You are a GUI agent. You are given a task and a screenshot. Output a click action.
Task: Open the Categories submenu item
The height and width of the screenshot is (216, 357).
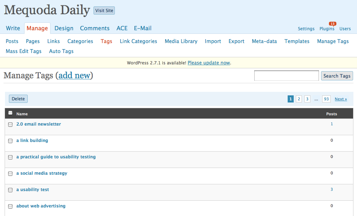coord(80,41)
